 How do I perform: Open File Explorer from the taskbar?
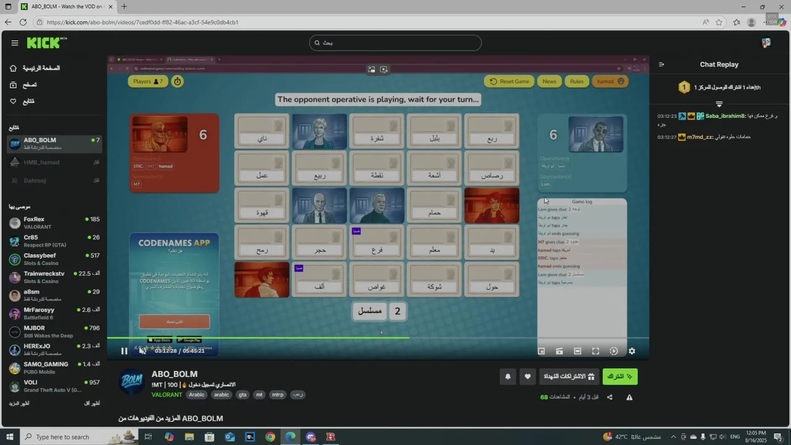pos(189,437)
